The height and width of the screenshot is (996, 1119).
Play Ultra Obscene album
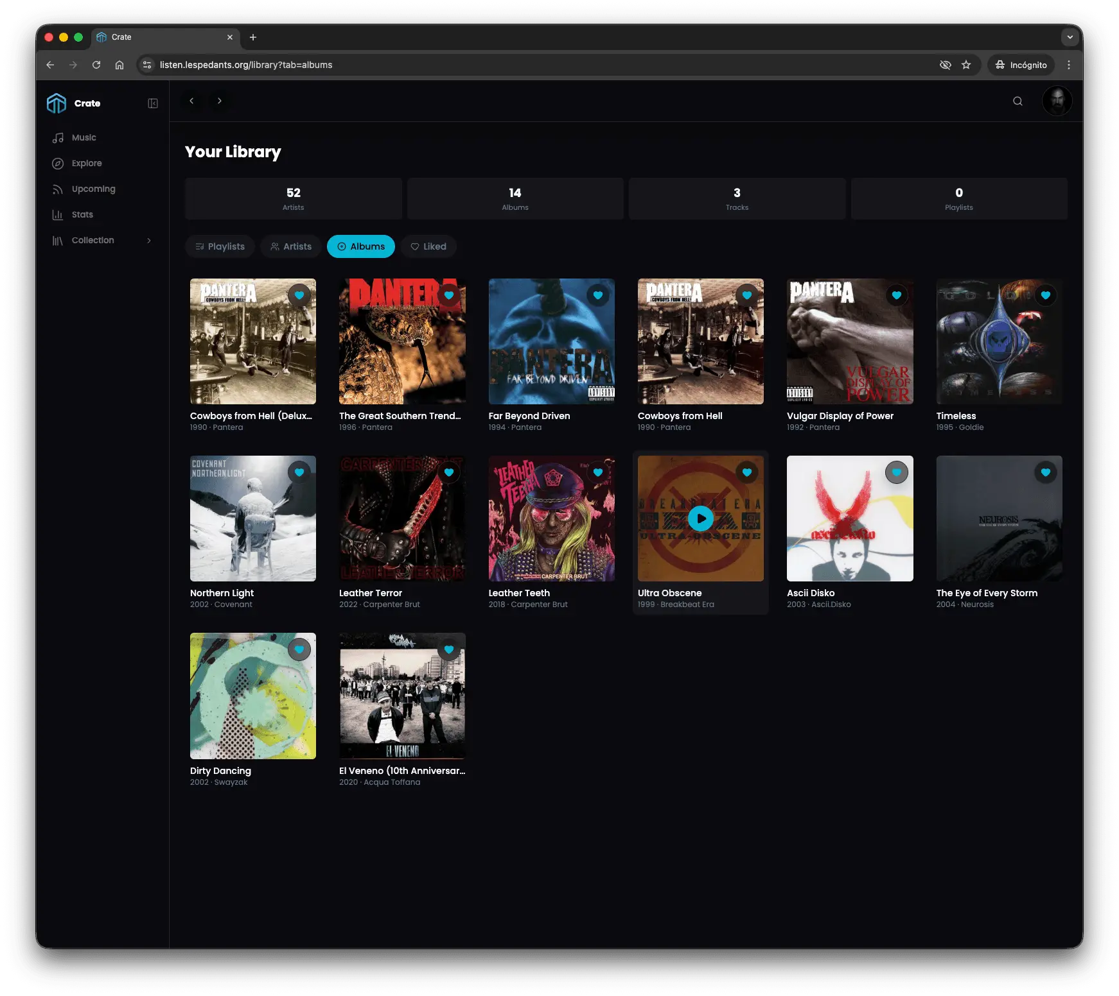(701, 519)
